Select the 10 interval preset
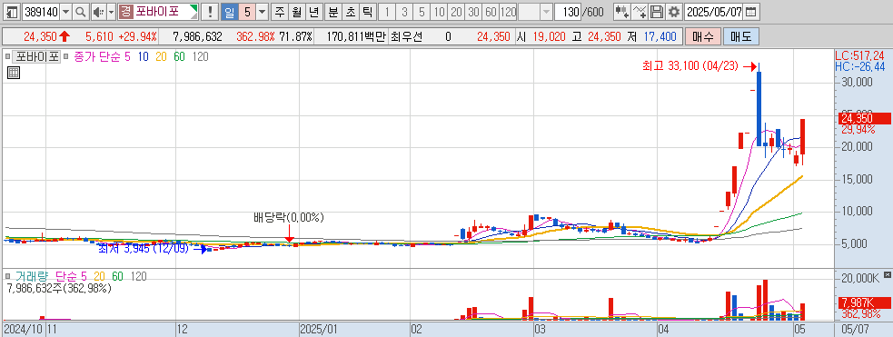 click(439, 12)
